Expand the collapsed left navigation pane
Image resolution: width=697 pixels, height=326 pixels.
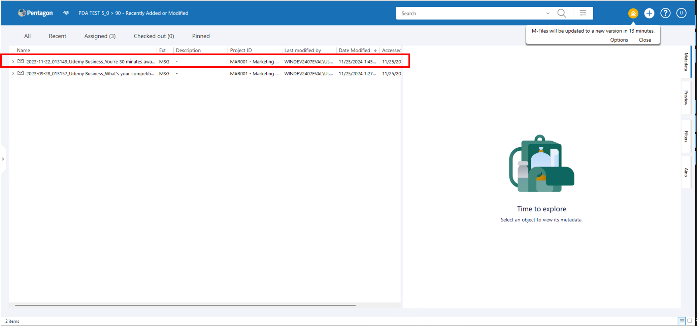click(3, 159)
